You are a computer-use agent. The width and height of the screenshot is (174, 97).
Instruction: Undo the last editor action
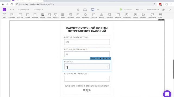137,10
